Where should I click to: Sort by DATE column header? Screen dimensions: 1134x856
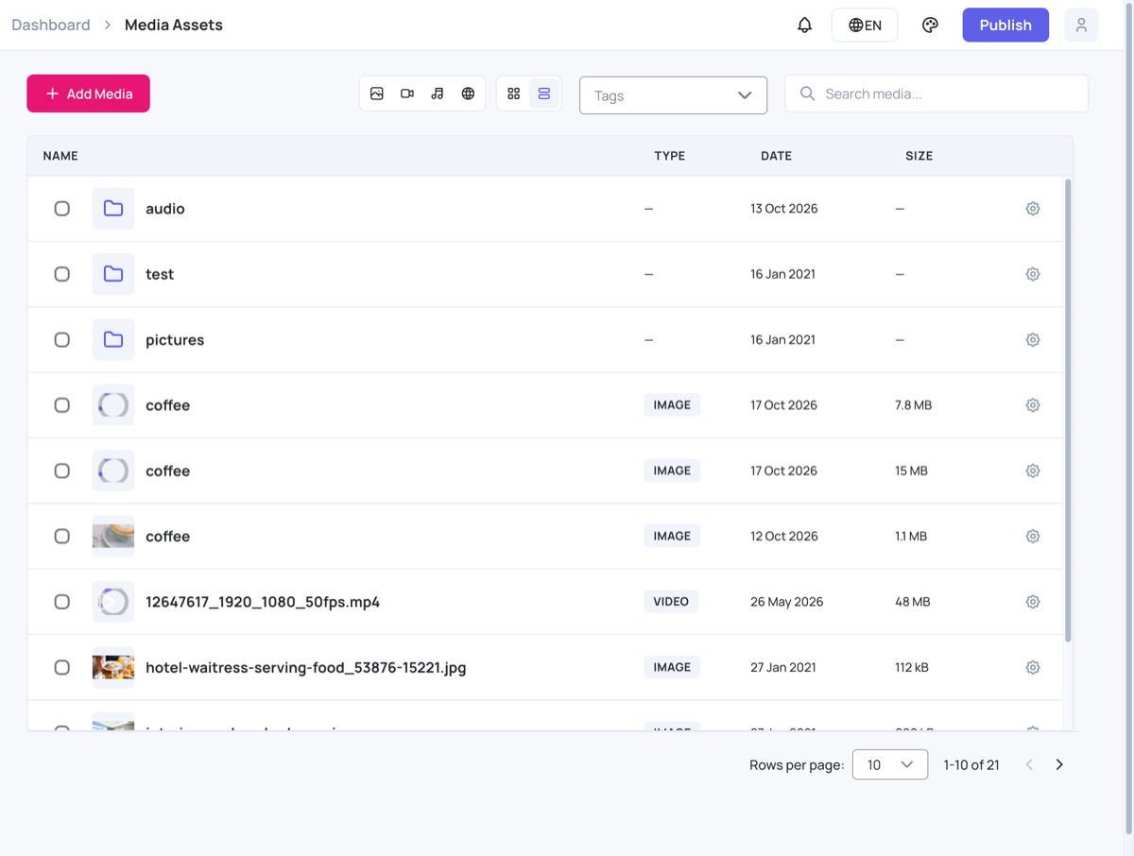[x=776, y=156]
